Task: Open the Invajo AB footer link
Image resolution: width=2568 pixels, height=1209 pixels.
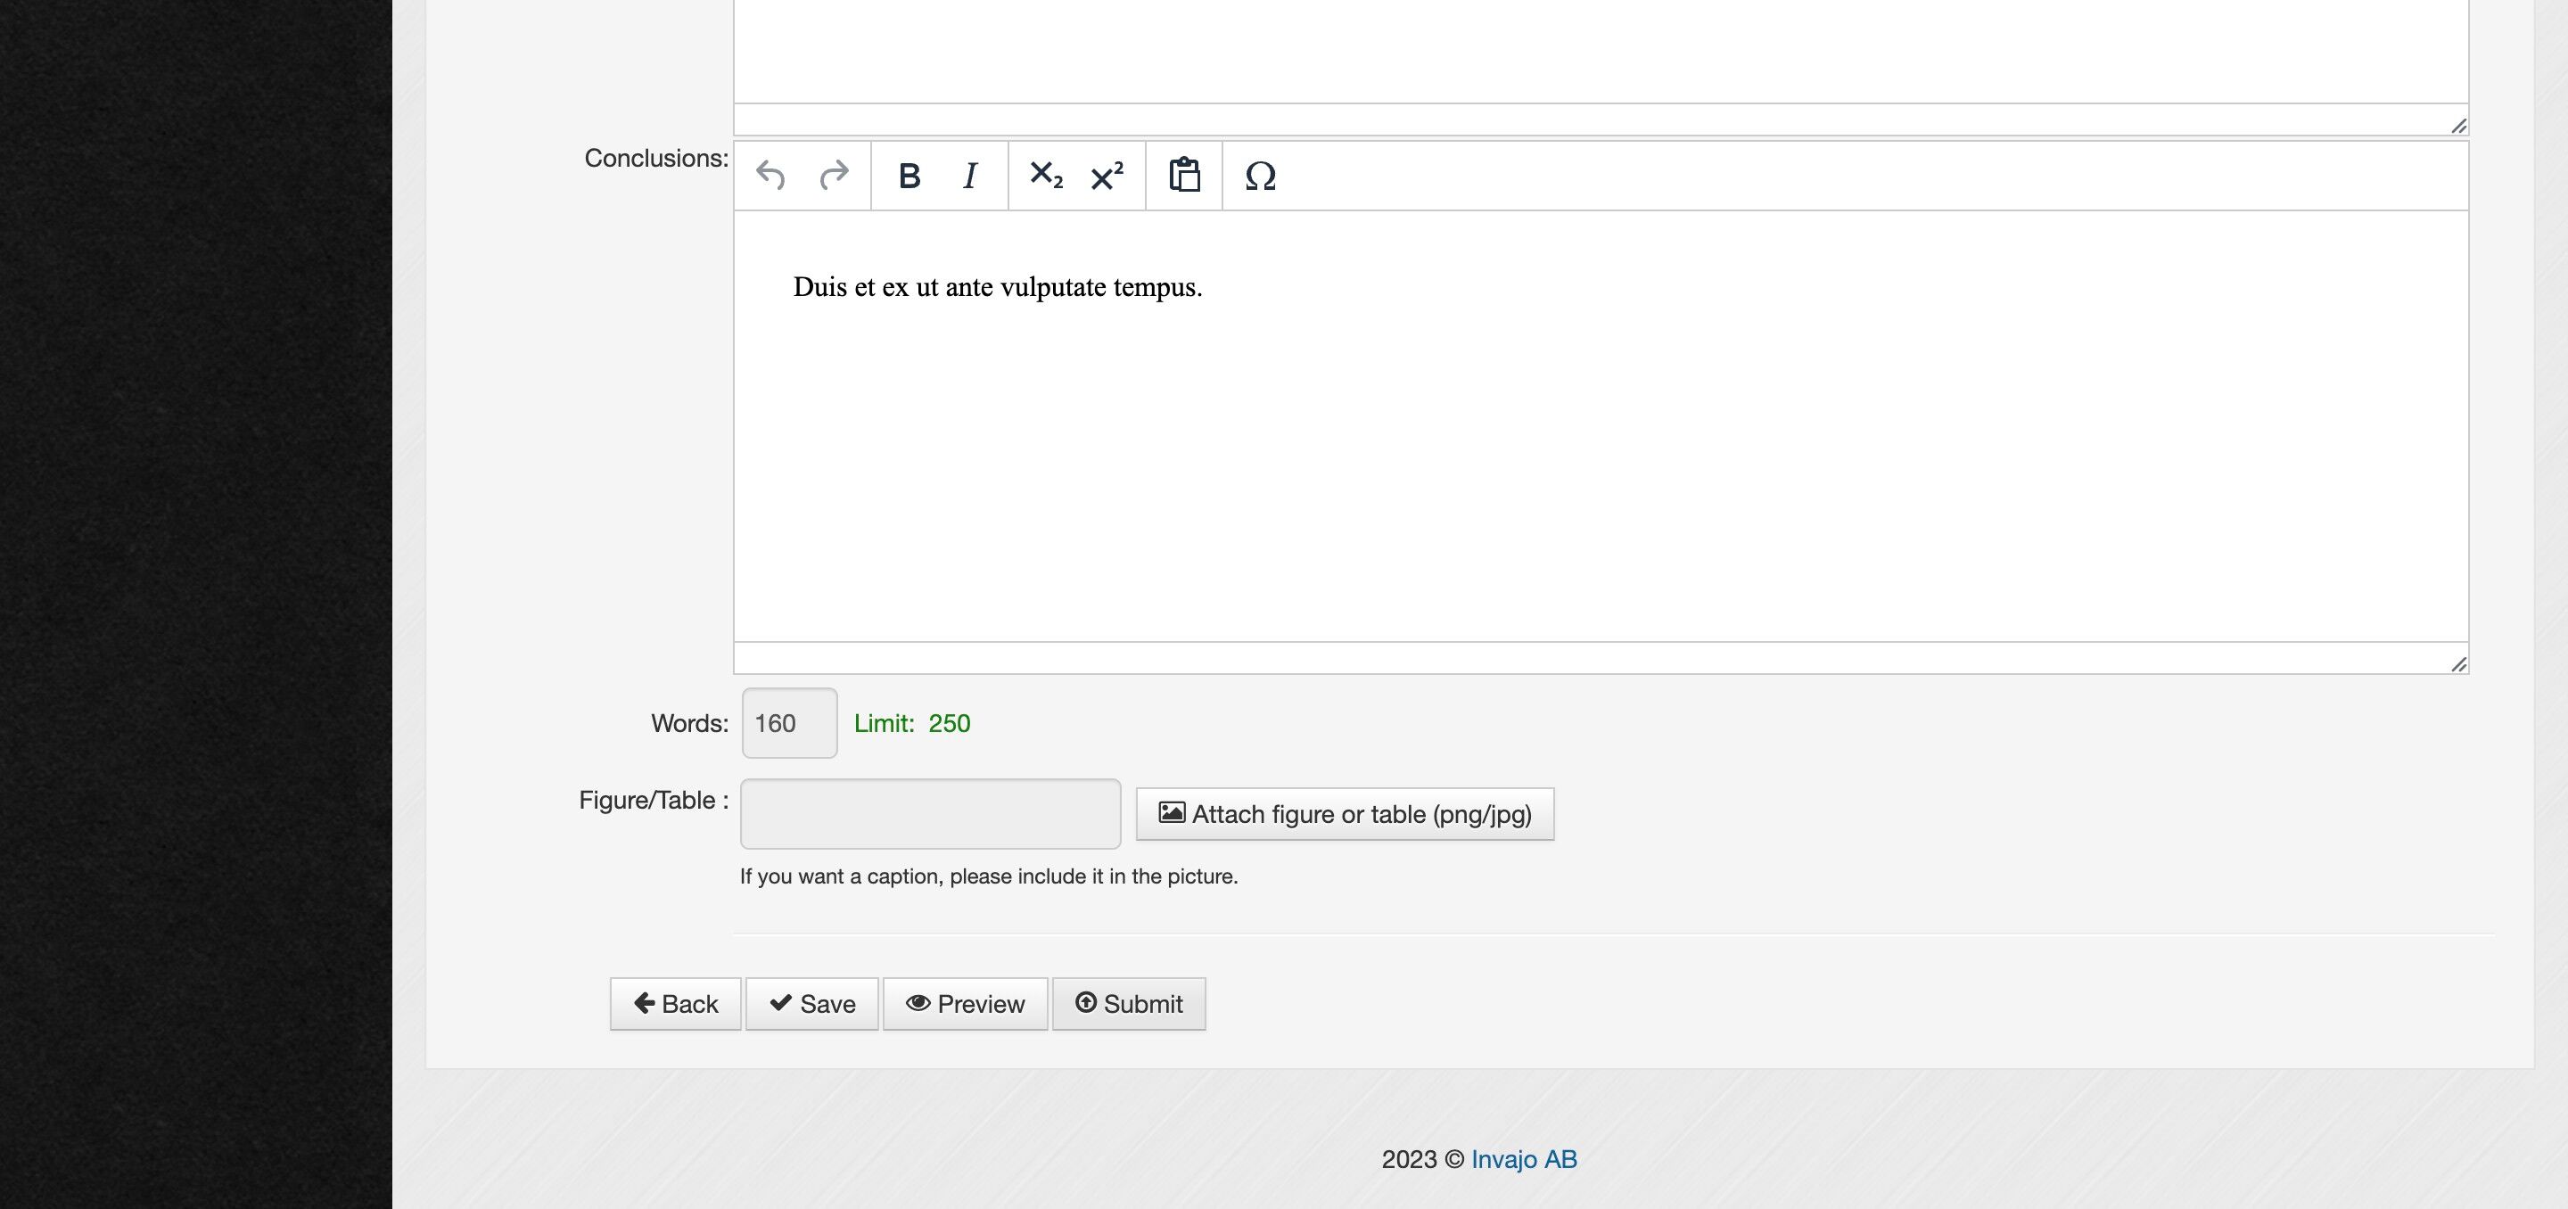Action: [x=1523, y=1159]
